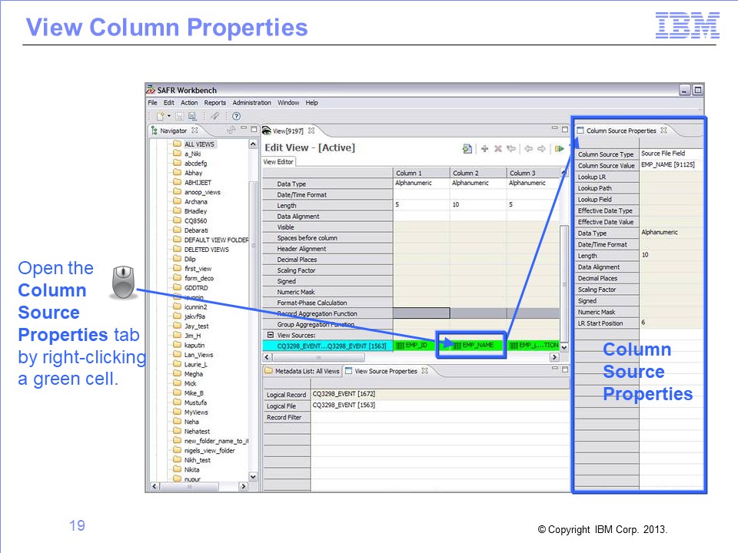
Task: Open the Edit menu
Action: 169,102
